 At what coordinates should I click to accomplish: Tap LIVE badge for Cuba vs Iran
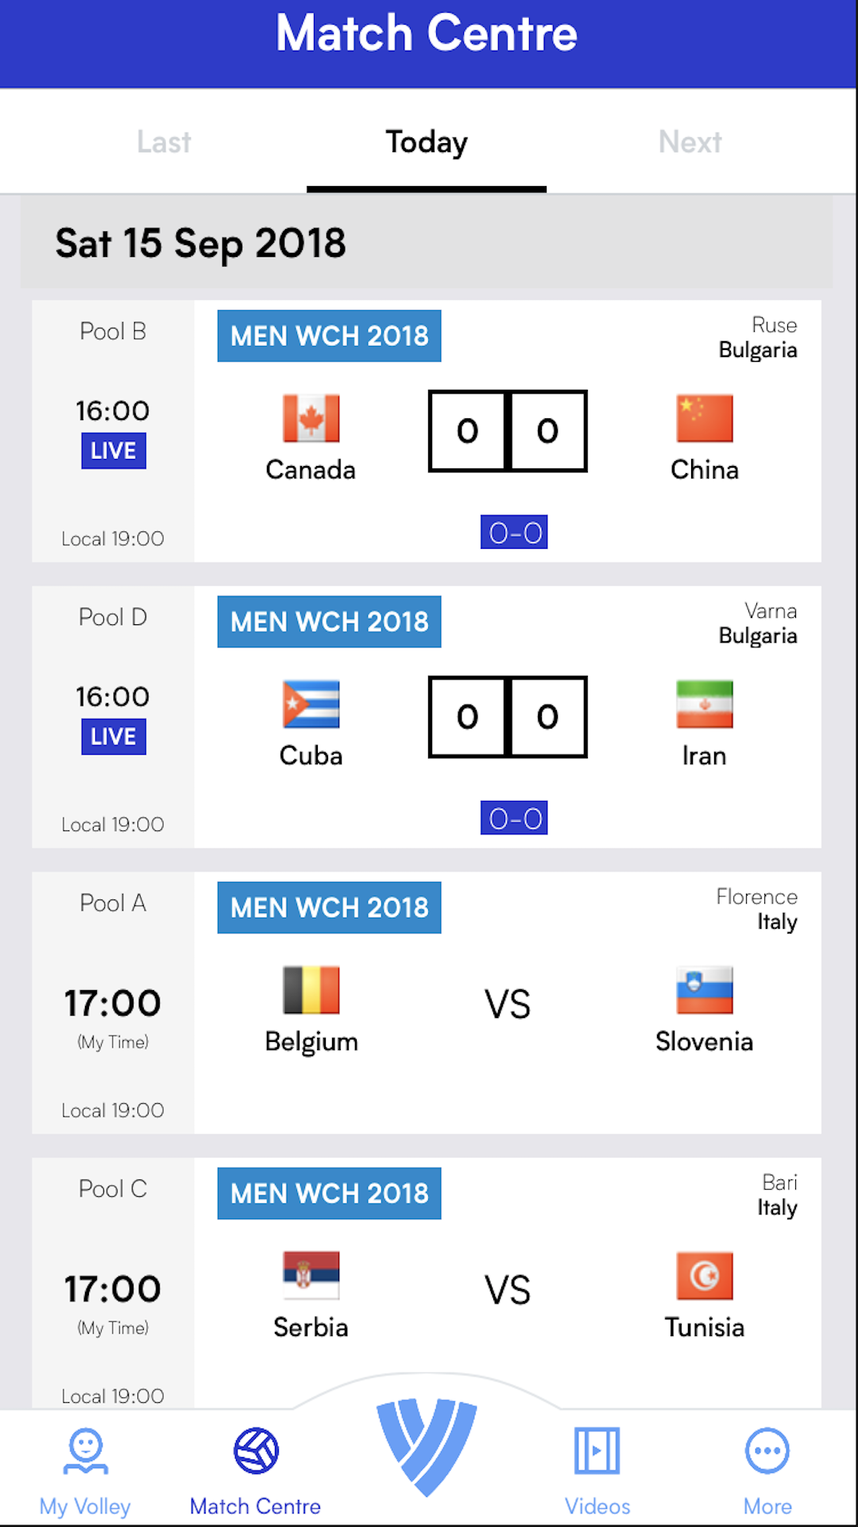click(114, 736)
